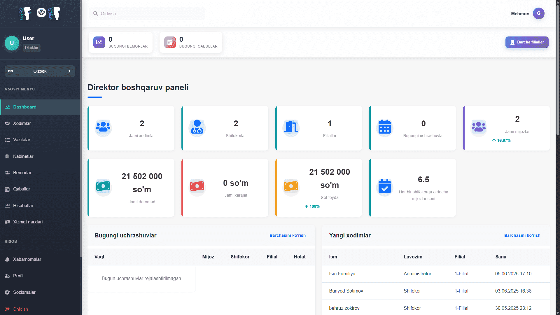The width and height of the screenshot is (560, 315).
Task: Open Xizmat narxlari menu item
Action: [x=28, y=222]
